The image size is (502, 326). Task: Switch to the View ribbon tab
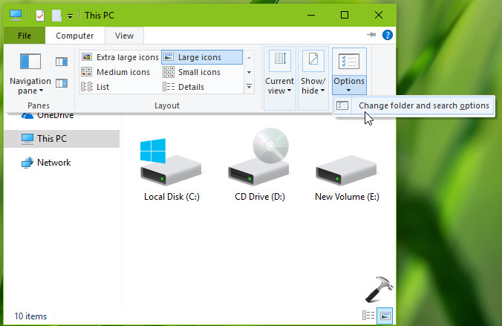click(124, 36)
